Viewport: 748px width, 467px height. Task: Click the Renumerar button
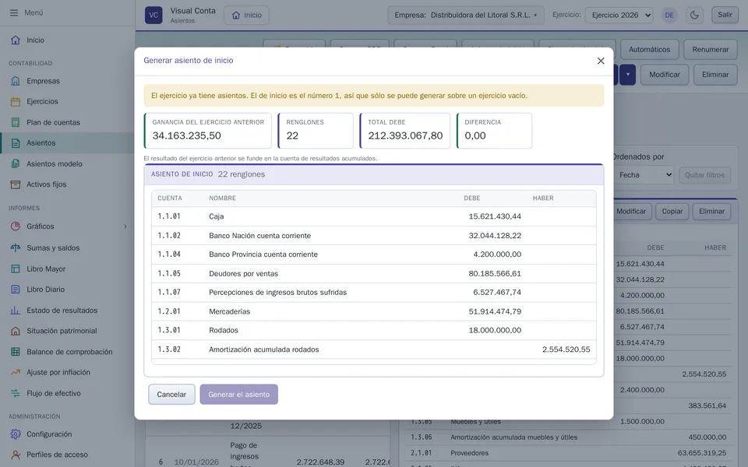(711, 50)
